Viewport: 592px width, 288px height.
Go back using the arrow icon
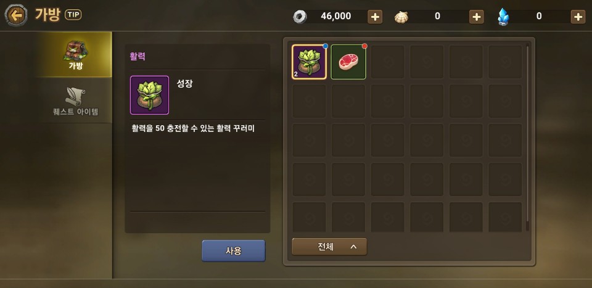[x=16, y=15]
